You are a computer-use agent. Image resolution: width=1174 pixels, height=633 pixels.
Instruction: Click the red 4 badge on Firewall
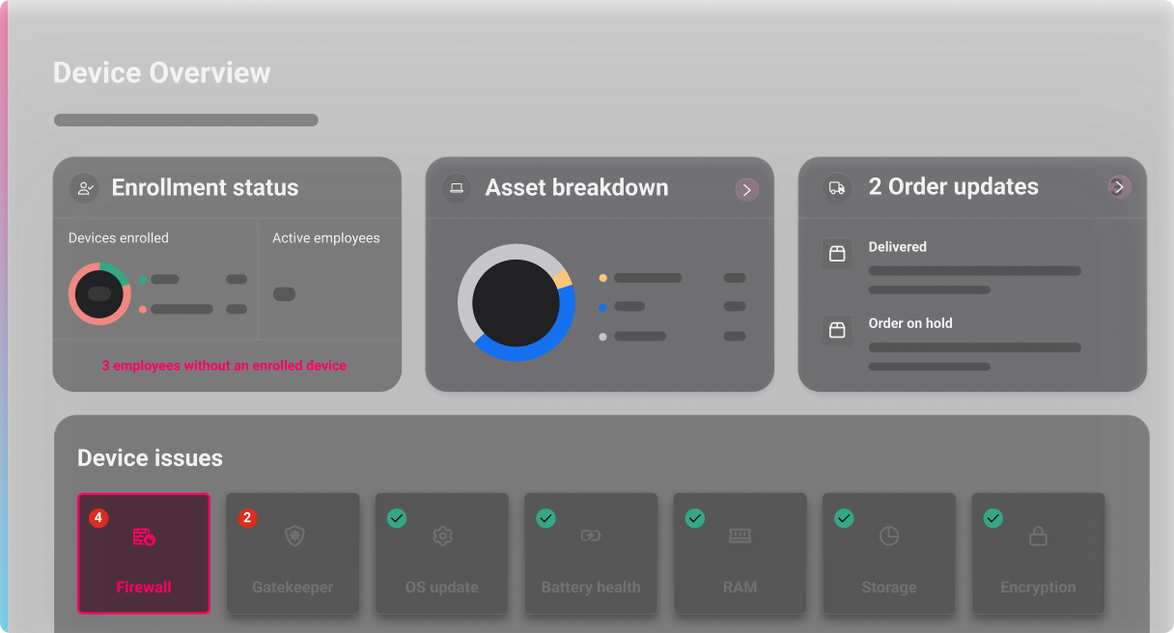click(98, 518)
